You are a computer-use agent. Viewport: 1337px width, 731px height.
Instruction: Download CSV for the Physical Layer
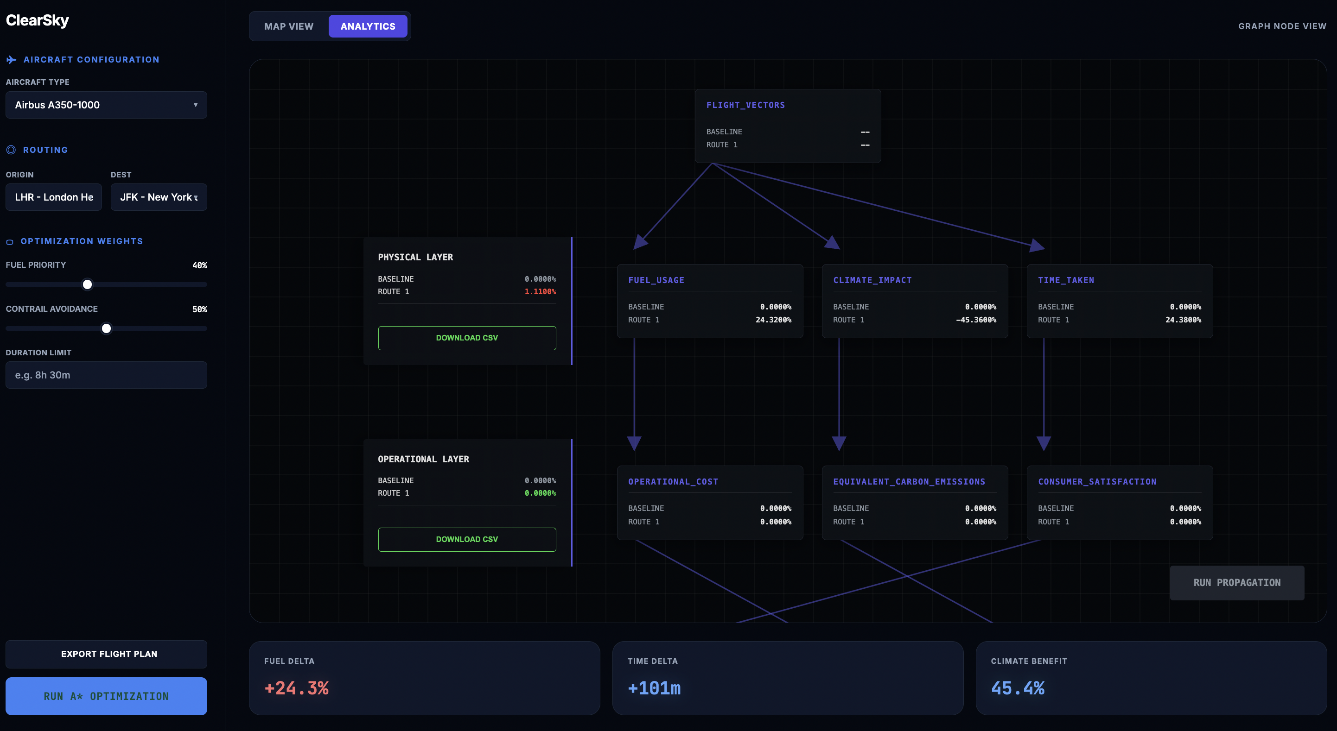pos(466,338)
